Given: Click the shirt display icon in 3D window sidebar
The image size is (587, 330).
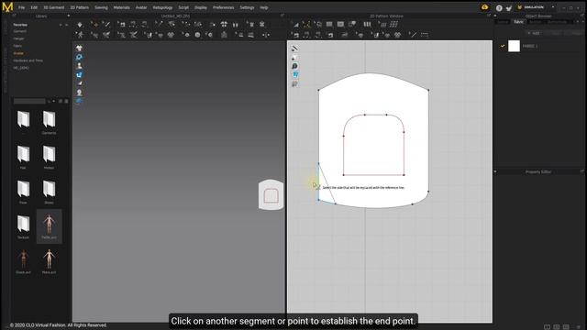Looking at the screenshot, I should click(x=79, y=49).
